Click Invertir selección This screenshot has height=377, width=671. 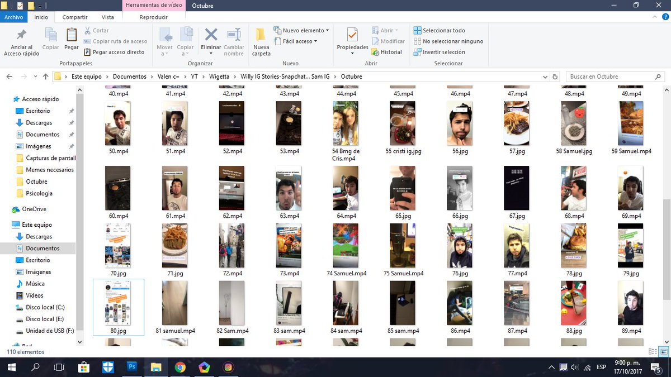[x=440, y=52]
